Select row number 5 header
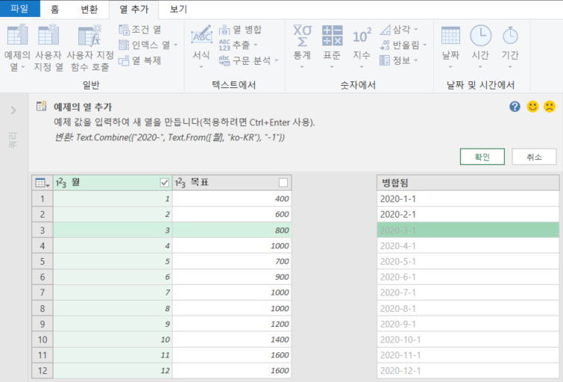Screen dimensions: 563x382 tap(43, 261)
